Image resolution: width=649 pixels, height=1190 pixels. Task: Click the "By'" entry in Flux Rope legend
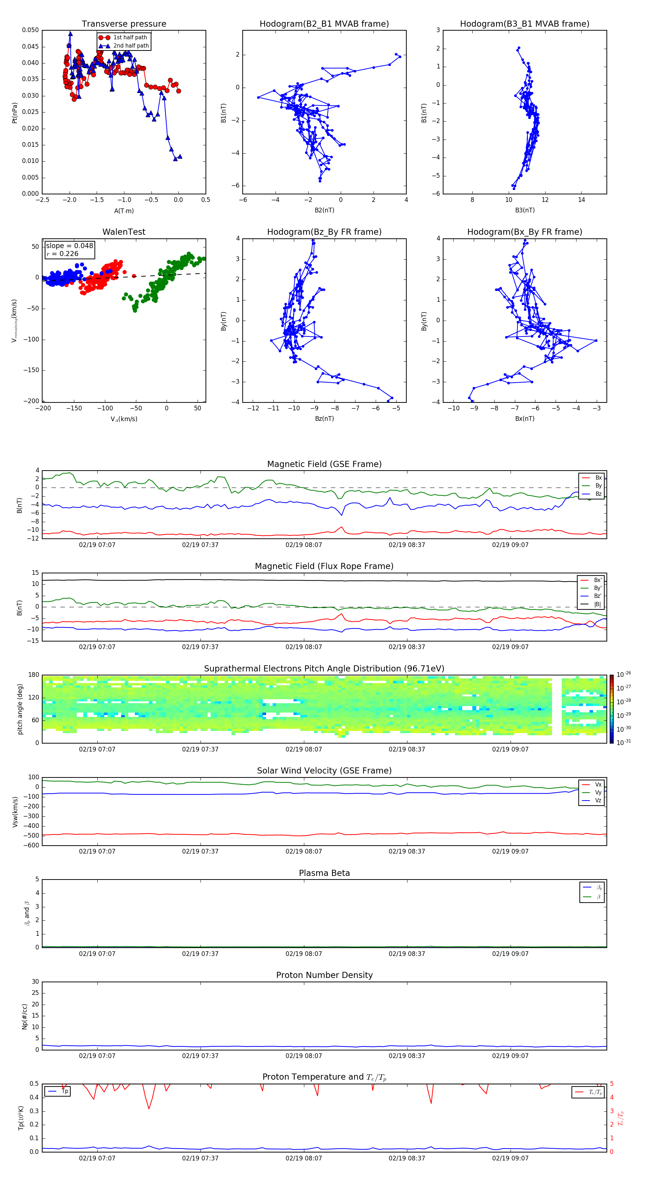coord(591,588)
